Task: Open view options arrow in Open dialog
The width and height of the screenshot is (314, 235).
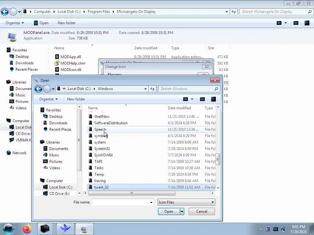Action: pos(192,99)
